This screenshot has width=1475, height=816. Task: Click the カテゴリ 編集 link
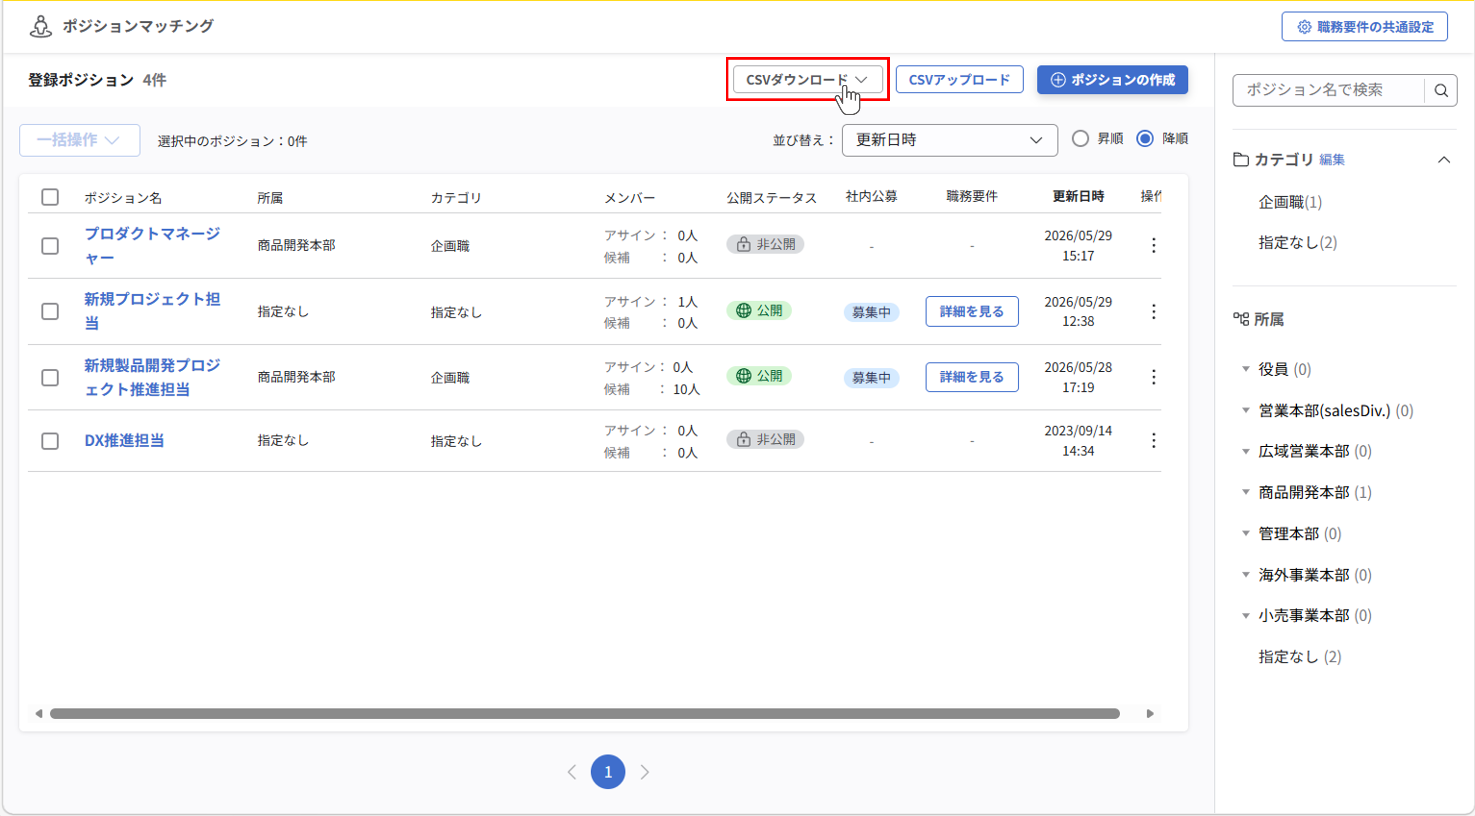(x=1331, y=160)
